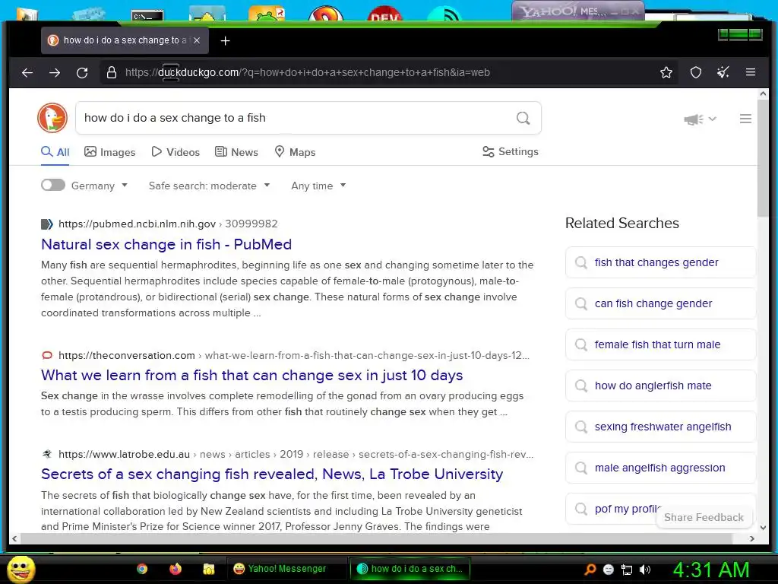Click the padlock site security icon
The width and height of the screenshot is (778, 584).
pos(112,72)
